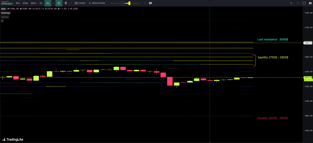Switch to the 1h timeframe

41,3
